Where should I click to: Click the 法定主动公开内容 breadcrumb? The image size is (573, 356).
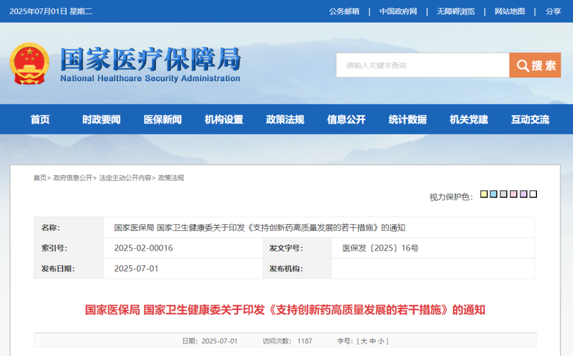tap(125, 177)
